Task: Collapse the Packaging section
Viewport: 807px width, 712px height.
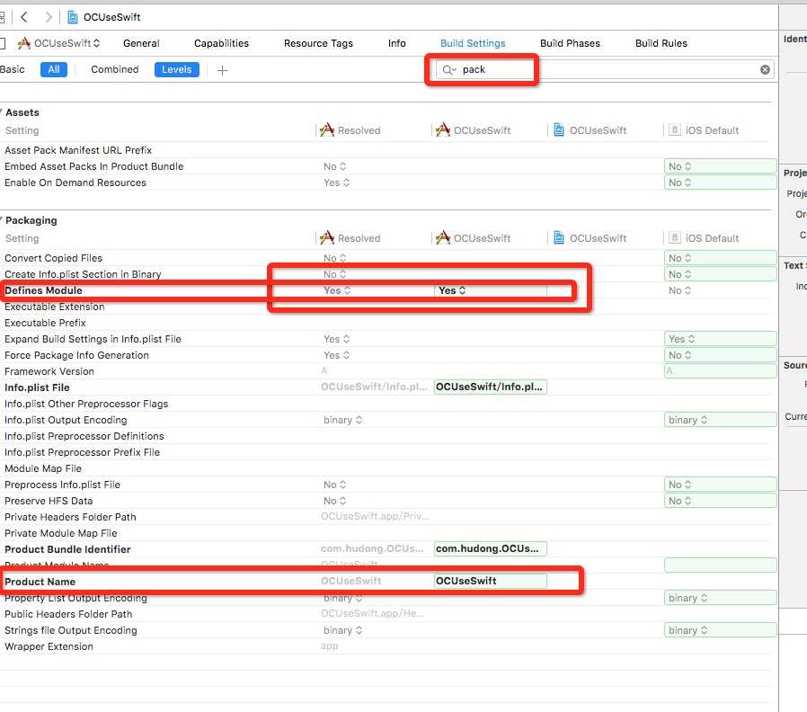Action: (1, 220)
